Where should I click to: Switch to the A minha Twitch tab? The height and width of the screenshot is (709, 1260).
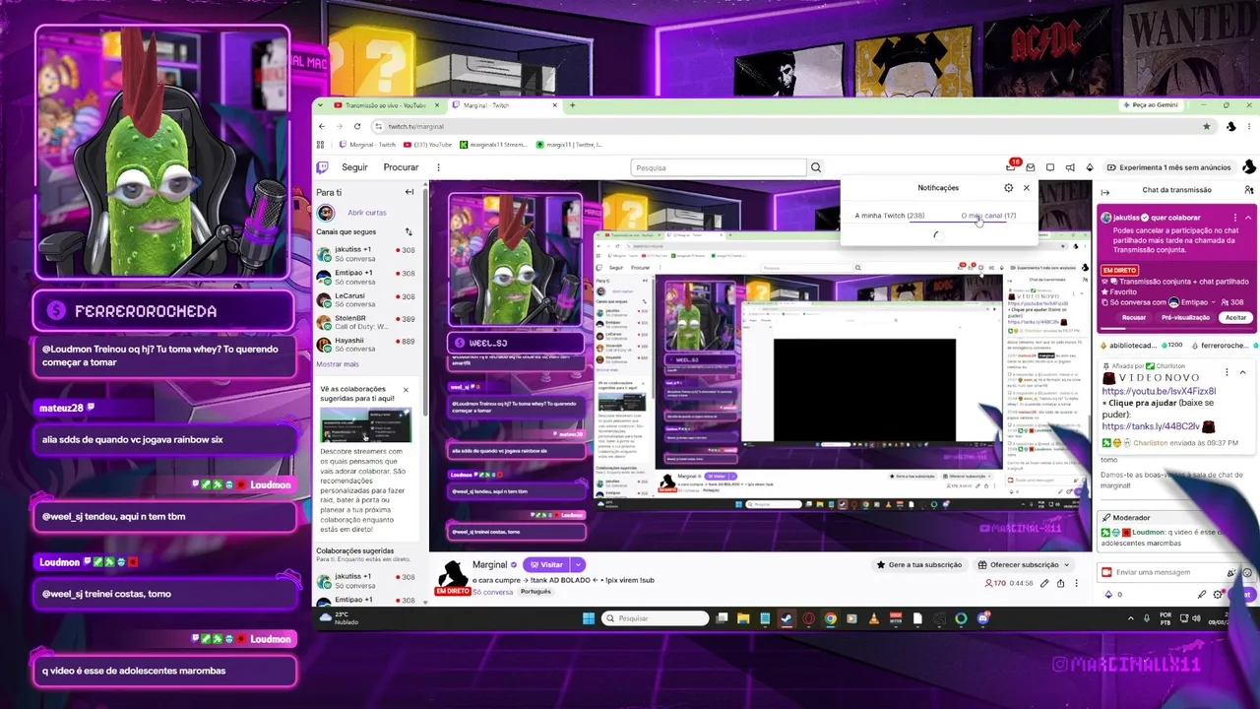pos(889,216)
